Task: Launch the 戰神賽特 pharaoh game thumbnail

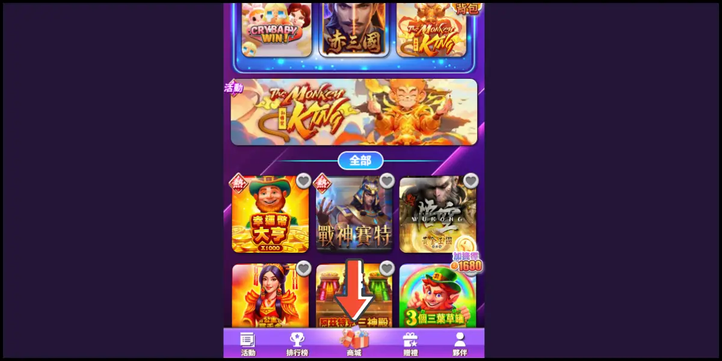Action: pos(354,214)
